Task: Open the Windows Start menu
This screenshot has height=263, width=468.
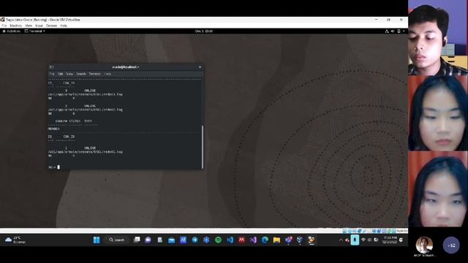Action: (x=97, y=240)
